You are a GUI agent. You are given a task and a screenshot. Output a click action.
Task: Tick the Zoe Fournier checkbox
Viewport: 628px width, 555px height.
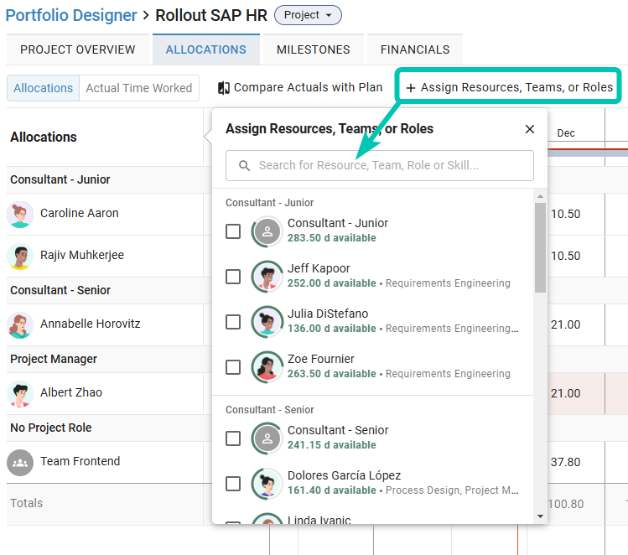(233, 367)
